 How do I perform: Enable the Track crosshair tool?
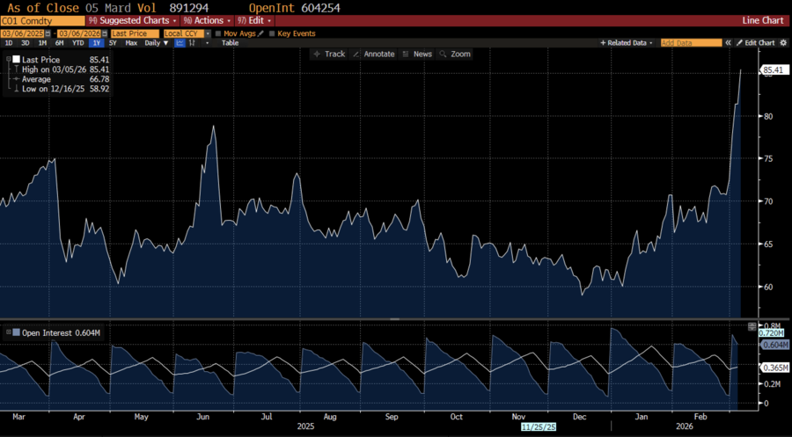point(330,54)
